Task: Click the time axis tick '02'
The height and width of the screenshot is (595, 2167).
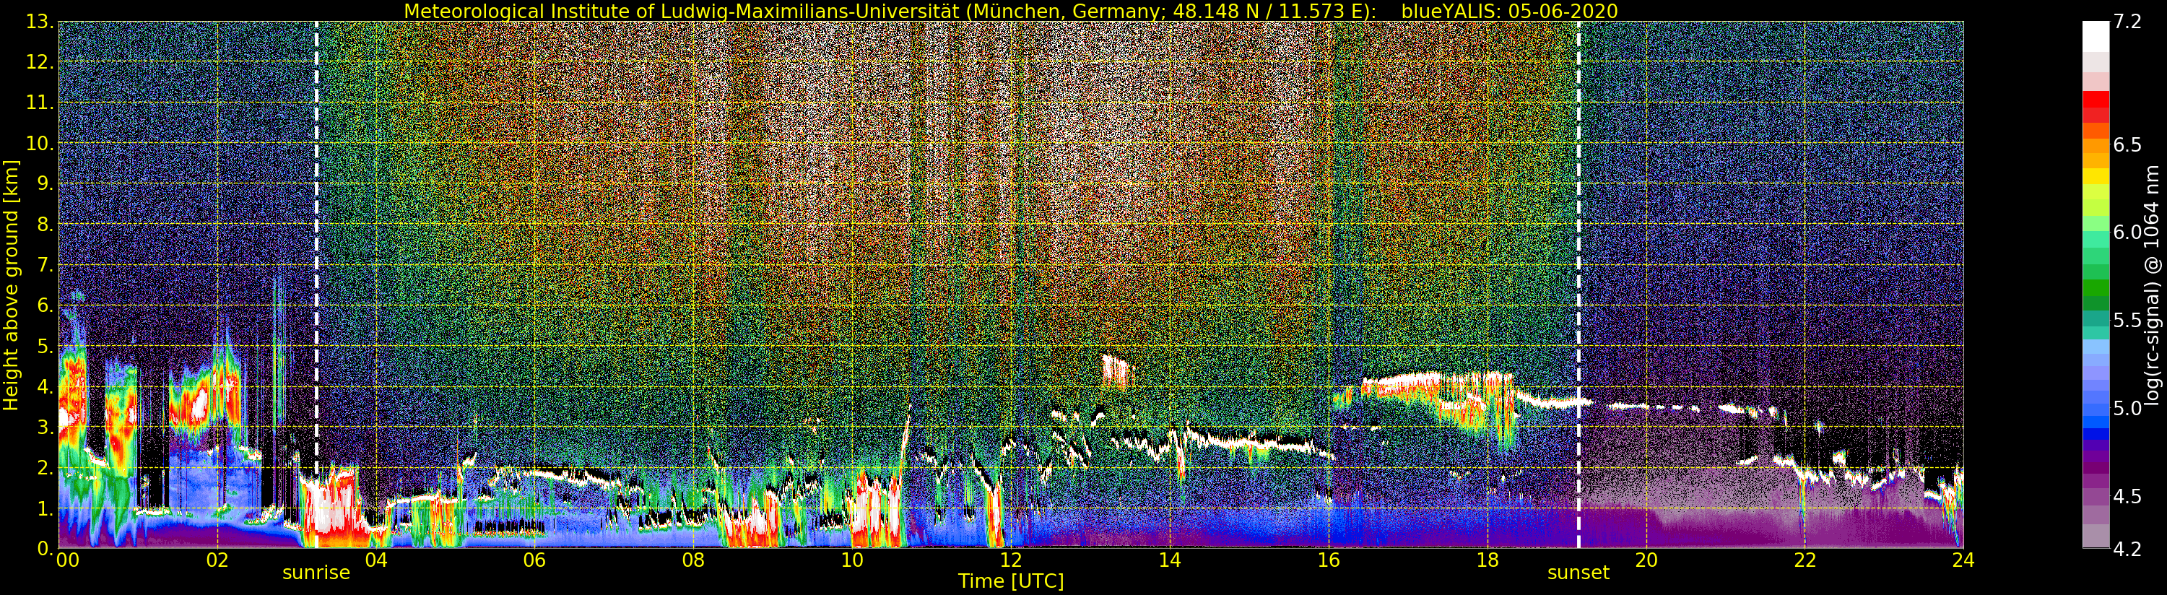Action: [x=217, y=560]
